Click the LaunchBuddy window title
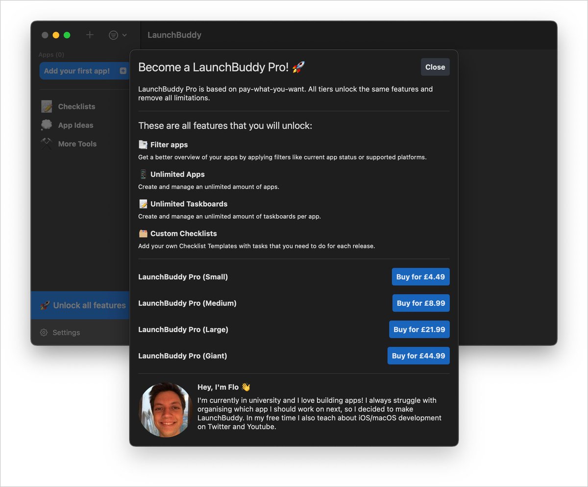 174,35
